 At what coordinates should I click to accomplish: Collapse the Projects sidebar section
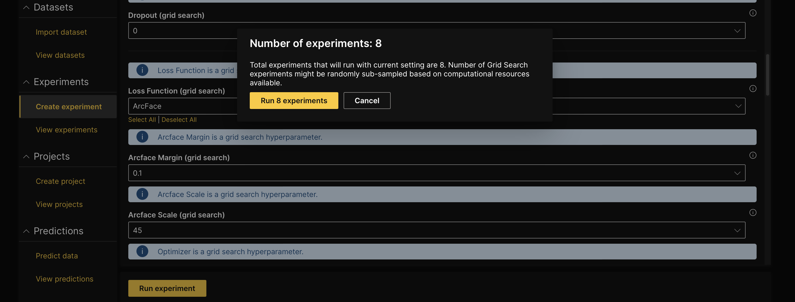[27, 157]
